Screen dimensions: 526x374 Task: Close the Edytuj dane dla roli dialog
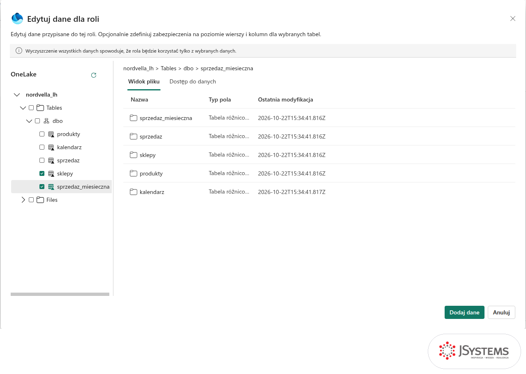pyautogui.click(x=513, y=18)
